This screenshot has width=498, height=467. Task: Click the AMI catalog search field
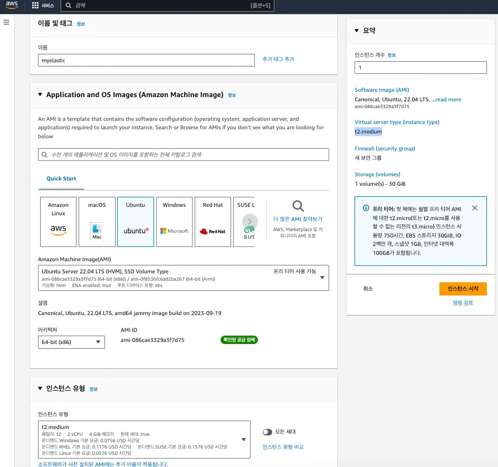(x=183, y=155)
